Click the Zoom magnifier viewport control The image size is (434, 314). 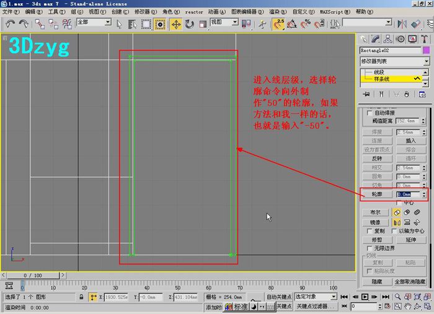tap(397, 297)
